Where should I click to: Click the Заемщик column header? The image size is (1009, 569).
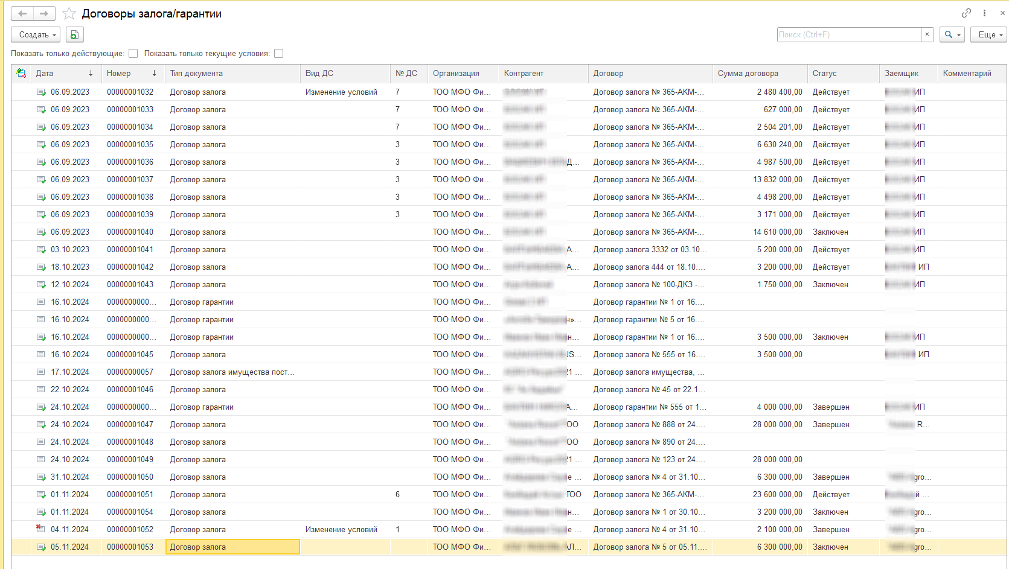[909, 73]
